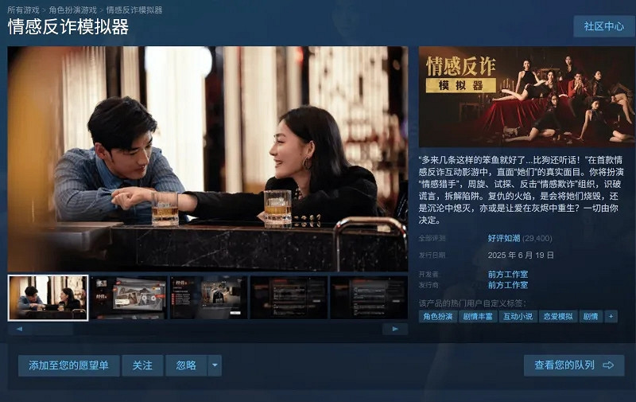Select the fourth screenshot thumbnail
The image size is (636, 402).
[289, 298]
